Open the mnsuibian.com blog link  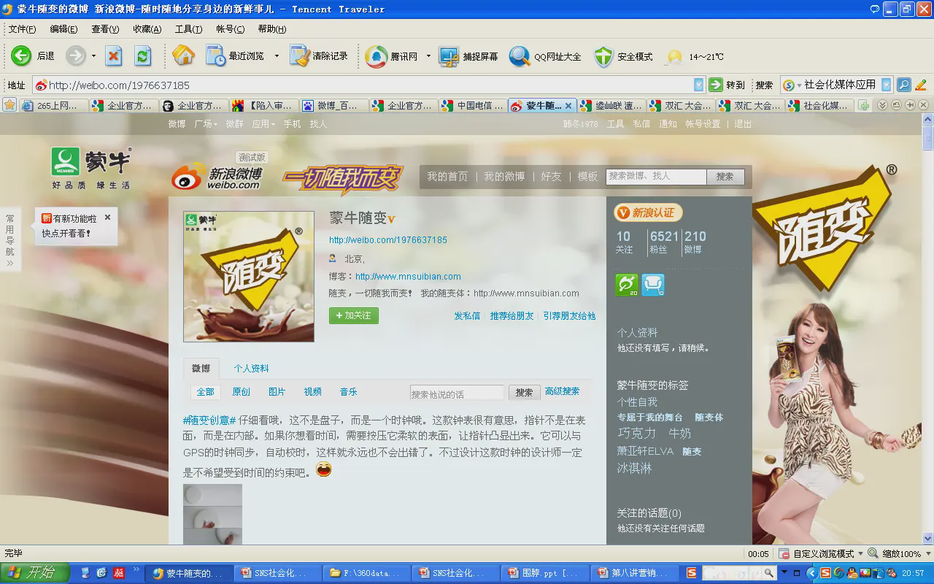[x=408, y=277]
